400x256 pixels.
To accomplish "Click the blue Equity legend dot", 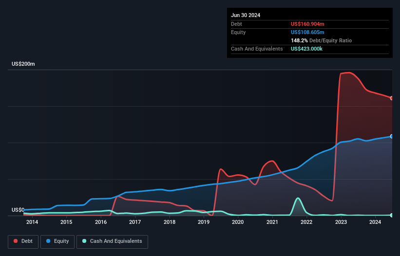I will (48, 241).
